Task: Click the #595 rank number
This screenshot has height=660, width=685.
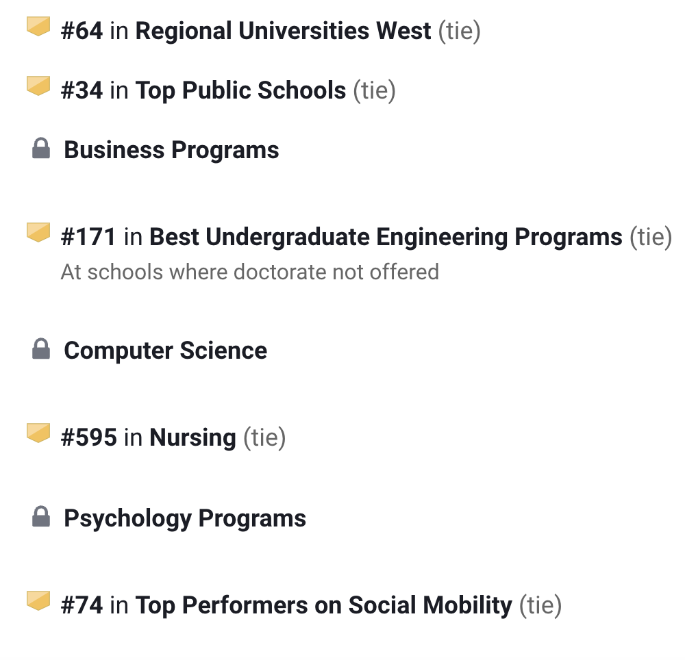Action: pos(88,437)
